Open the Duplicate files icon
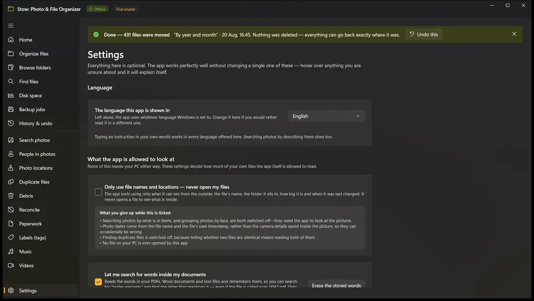 pyautogui.click(x=11, y=182)
